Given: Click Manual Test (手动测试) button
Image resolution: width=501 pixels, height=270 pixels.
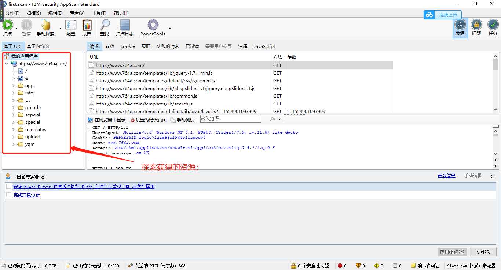Looking at the screenshot, I should (x=183, y=120).
